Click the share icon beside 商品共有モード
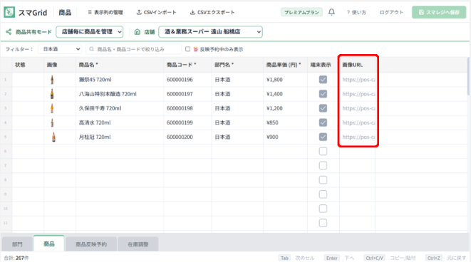The height and width of the screenshot is (262, 471). coord(9,31)
